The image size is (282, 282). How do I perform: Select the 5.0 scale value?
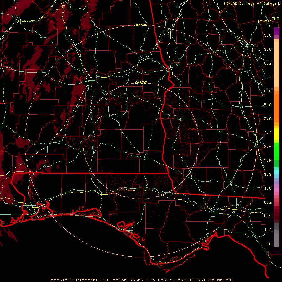tap(268, 119)
